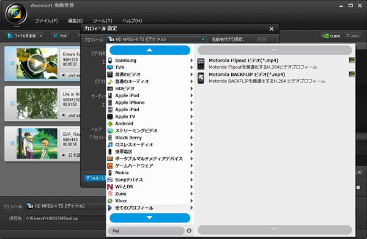The image size is (367, 239).
Task: Click the カット toolbar button
Action: (x=60, y=36)
